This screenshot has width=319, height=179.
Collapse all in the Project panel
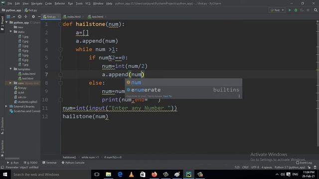[x=26, y=16]
